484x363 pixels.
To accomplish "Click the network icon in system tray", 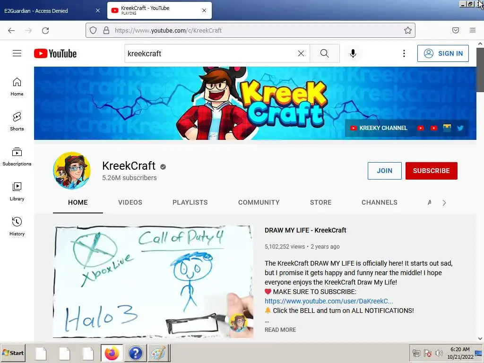I will (x=416, y=353).
